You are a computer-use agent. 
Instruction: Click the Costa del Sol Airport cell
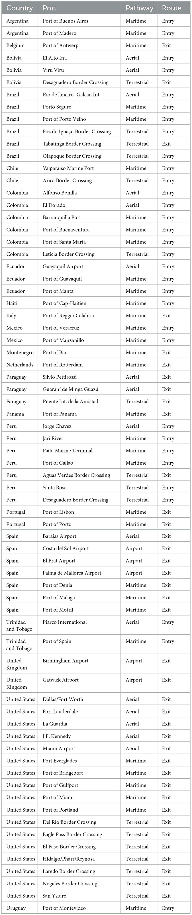tap(66, 549)
